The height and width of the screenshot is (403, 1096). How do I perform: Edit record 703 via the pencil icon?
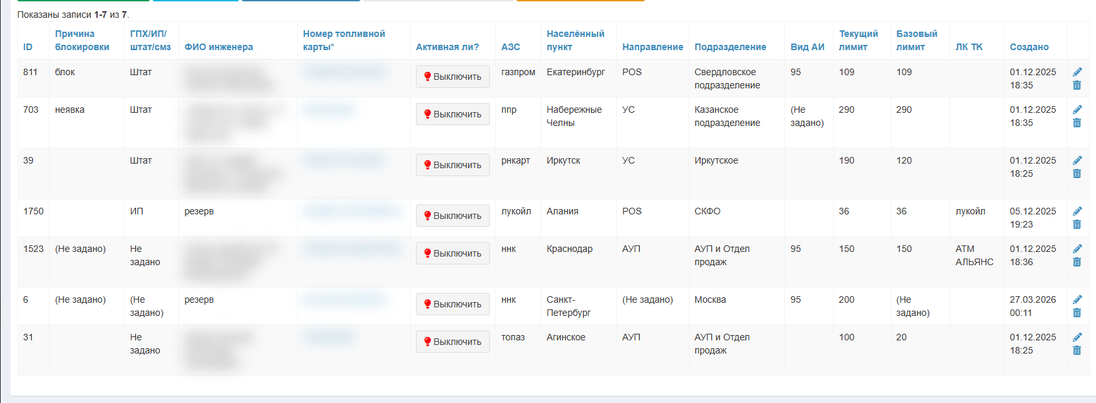tap(1078, 109)
